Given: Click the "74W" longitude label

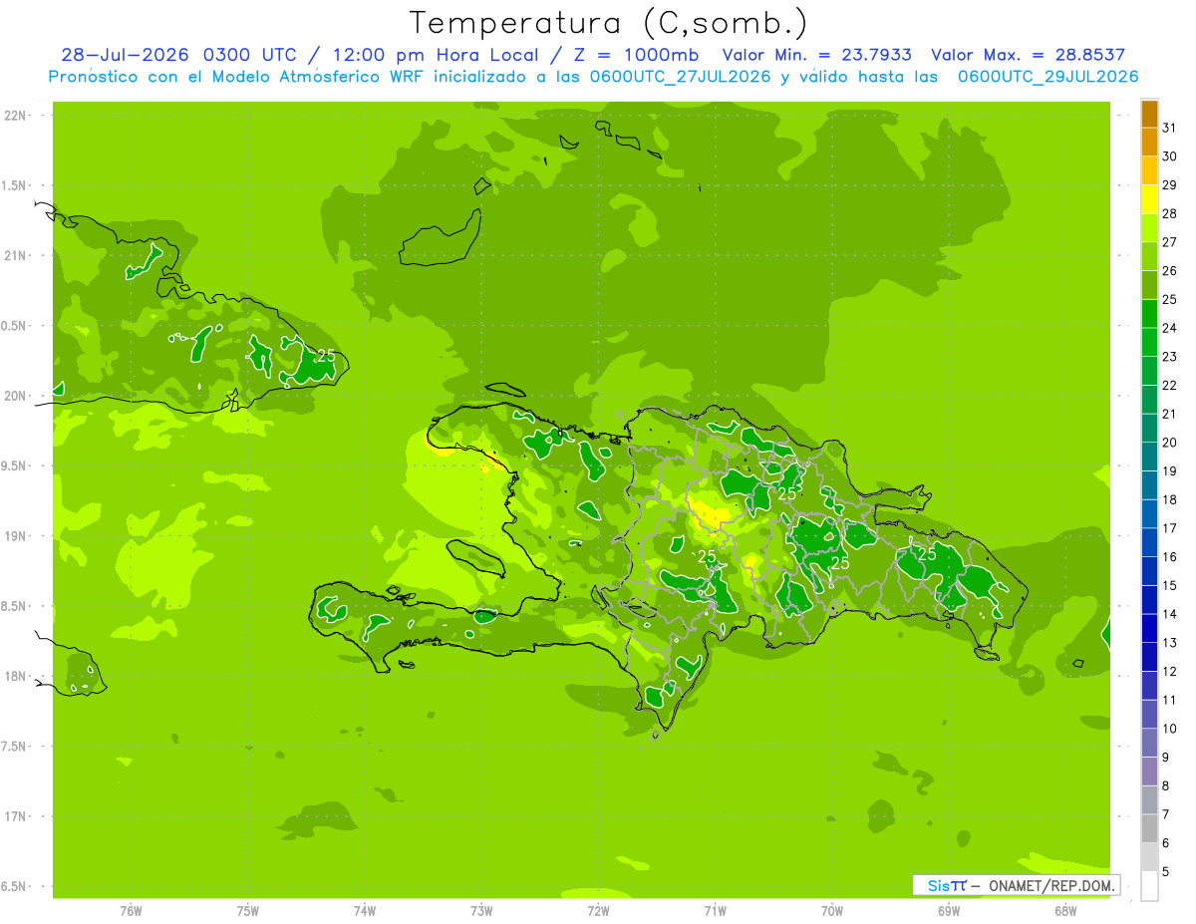Looking at the screenshot, I should pyautogui.click(x=365, y=911).
